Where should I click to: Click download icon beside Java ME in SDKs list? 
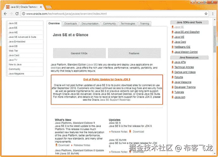(x=173, y=37)
